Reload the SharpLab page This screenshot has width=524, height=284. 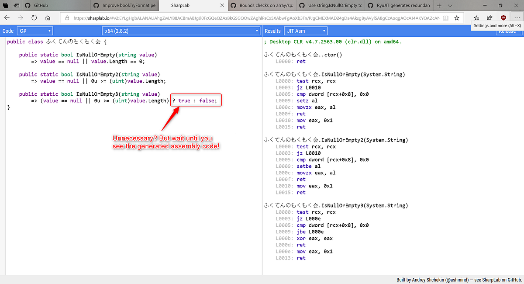coord(34,18)
